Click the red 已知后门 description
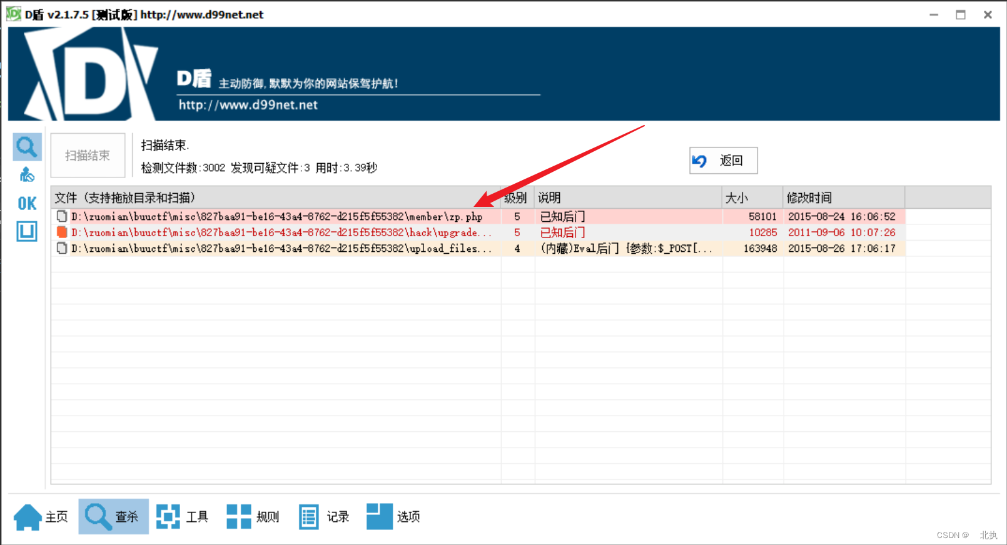The height and width of the screenshot is (545, 1007). click(x=562, y=232)
